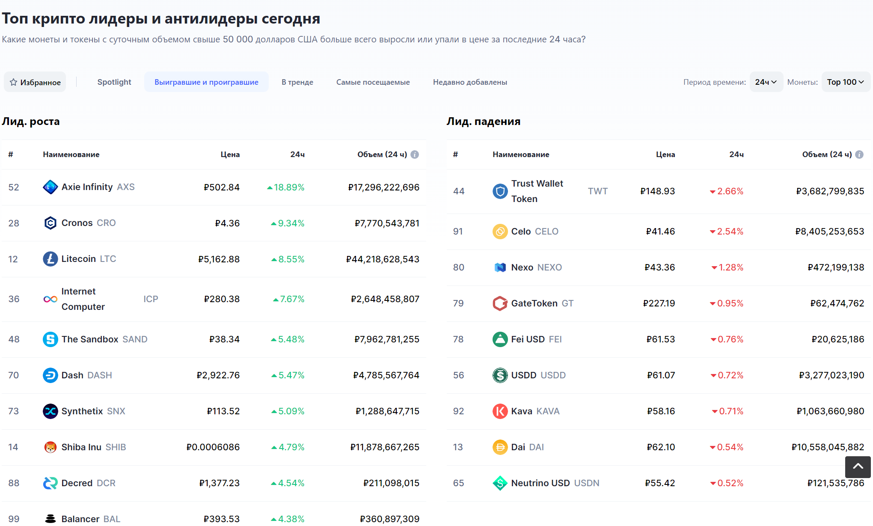
Task: Click the Axie Infinity coin logo
Action: tap(50, 187)
